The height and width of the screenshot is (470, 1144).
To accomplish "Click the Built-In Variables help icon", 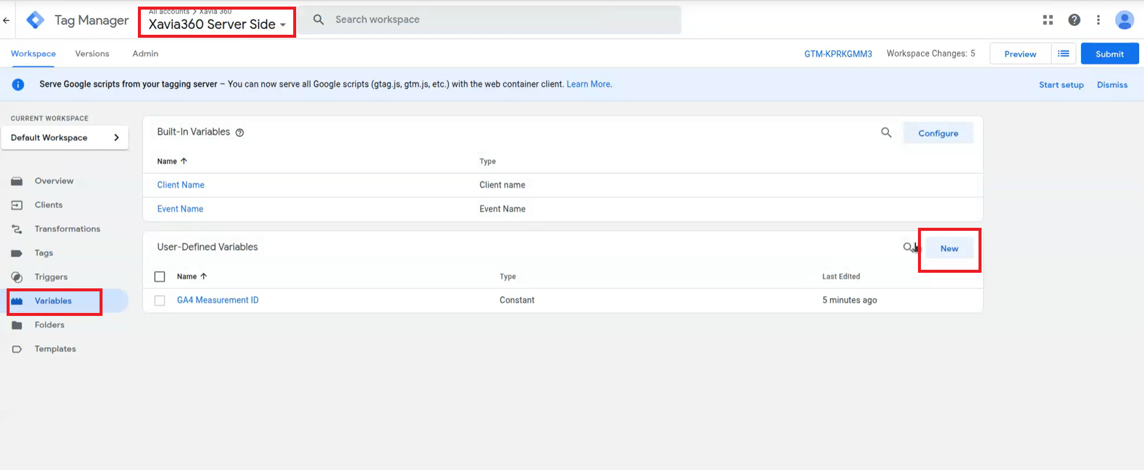I will click(240, 132).
